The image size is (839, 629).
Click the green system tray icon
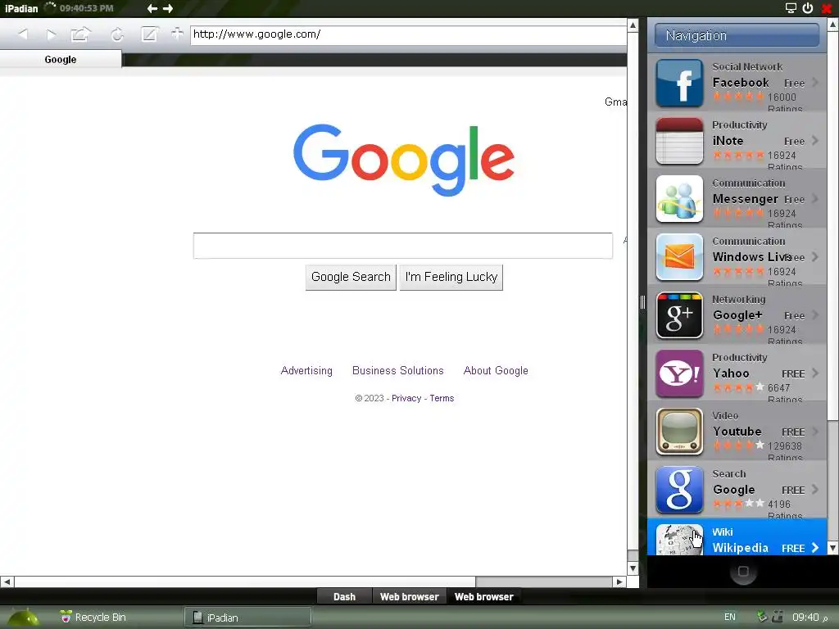[x=762, y=618]
